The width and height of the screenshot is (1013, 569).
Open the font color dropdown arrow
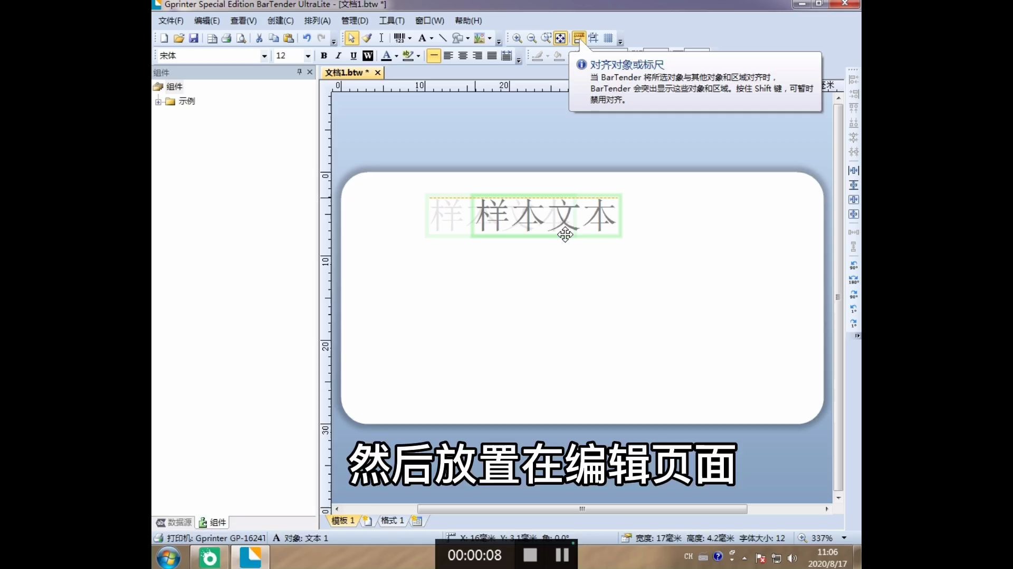tap(396, 56)
